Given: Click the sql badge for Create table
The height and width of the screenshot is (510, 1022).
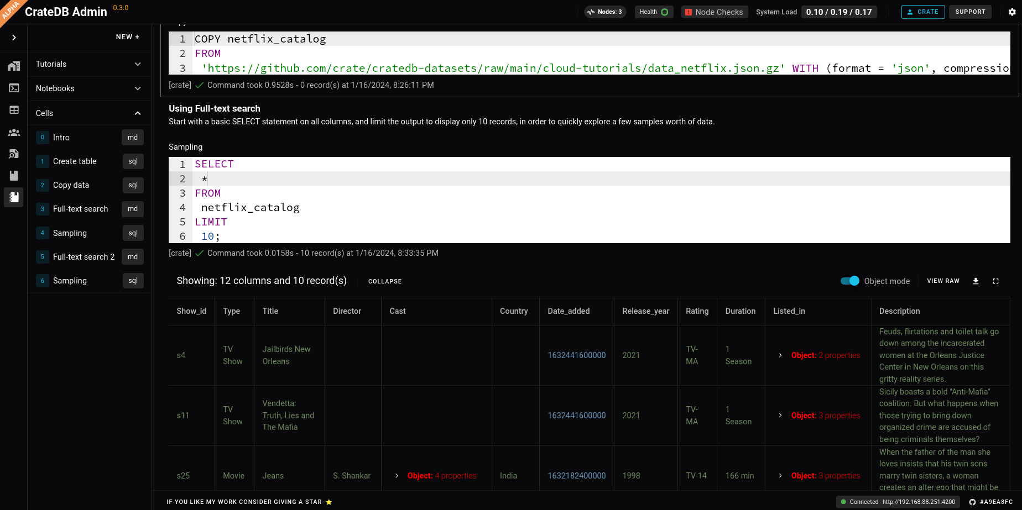Looking at the screenshot, I should pyautogui.click(x=133, y=161).
